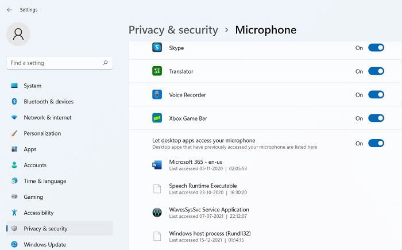Click the Find a setting search box

(60, 63)
